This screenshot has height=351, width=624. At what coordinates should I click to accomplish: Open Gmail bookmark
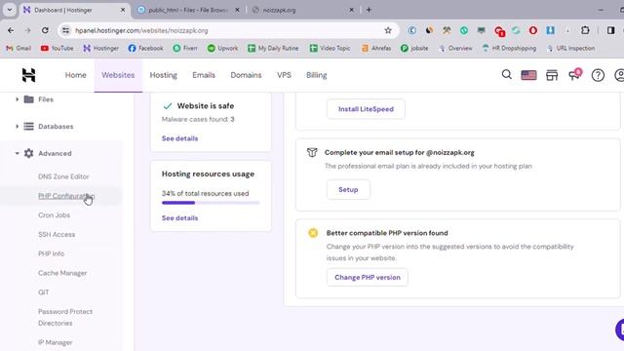click(x=19, y=48)
